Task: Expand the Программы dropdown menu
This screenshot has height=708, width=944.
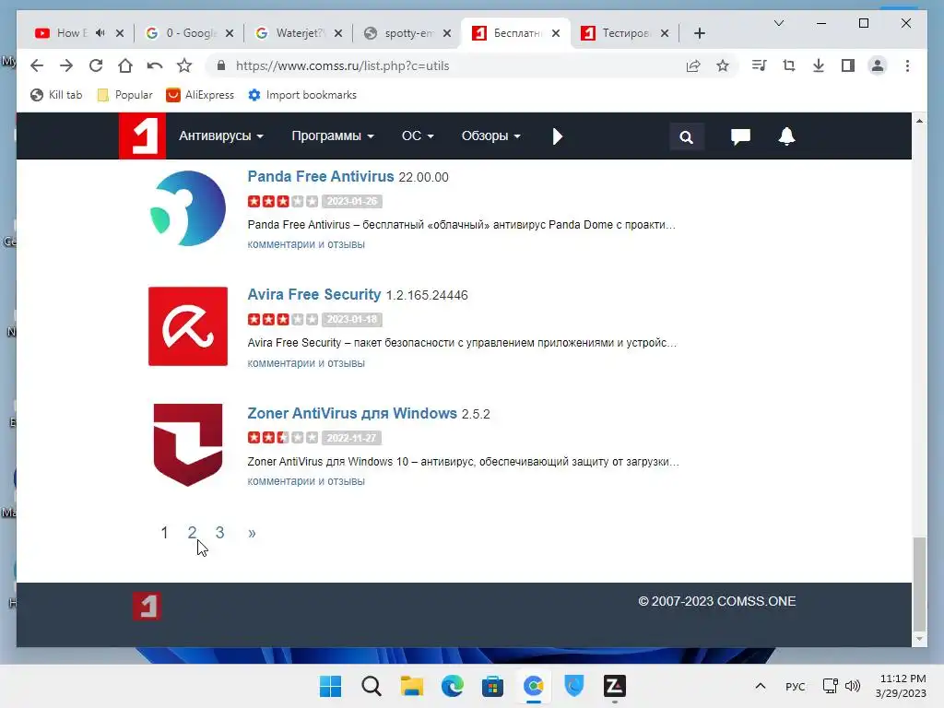Action: click(332, 136)
